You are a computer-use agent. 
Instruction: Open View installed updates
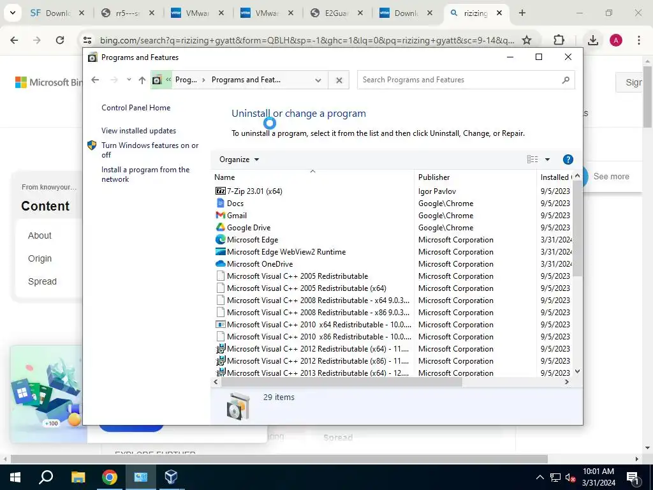click(x=138, y=130)
